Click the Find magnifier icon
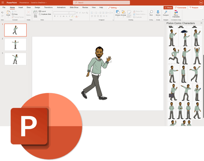The width and height of the screenshot is (204, 161). coord(151,12)
